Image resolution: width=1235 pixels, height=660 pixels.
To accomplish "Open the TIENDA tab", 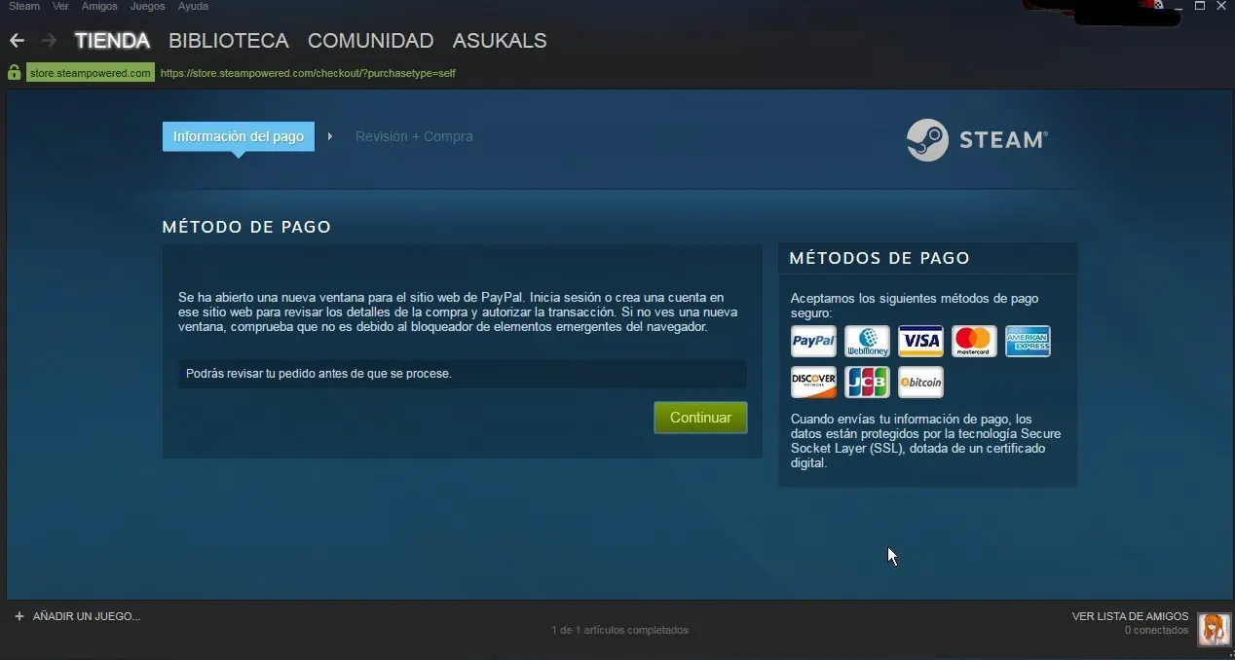I will pyautogui.click(x=112, y=40).
